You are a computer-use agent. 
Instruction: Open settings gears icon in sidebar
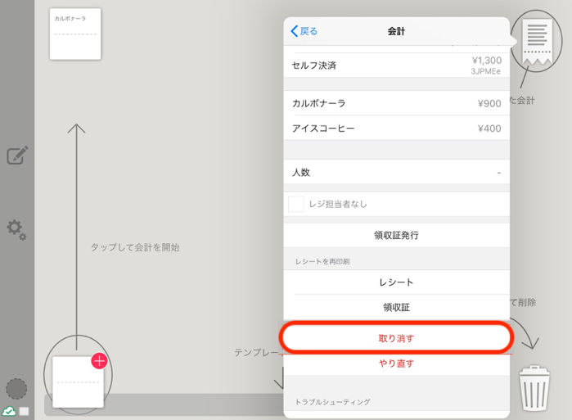(16, 229)
